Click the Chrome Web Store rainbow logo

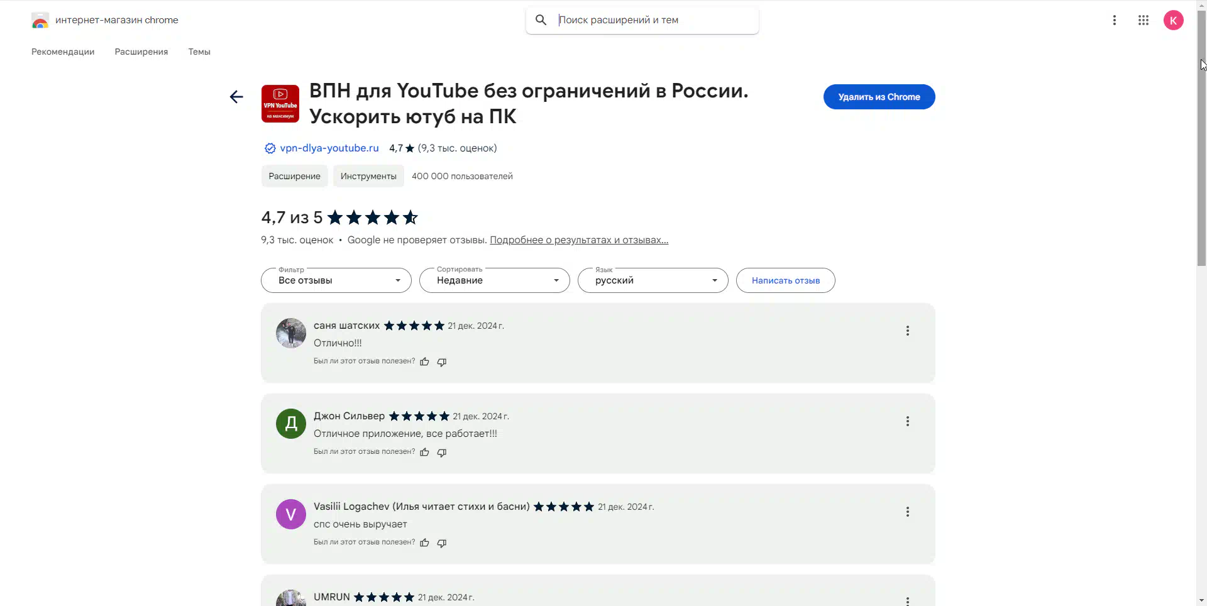point(40,20)
